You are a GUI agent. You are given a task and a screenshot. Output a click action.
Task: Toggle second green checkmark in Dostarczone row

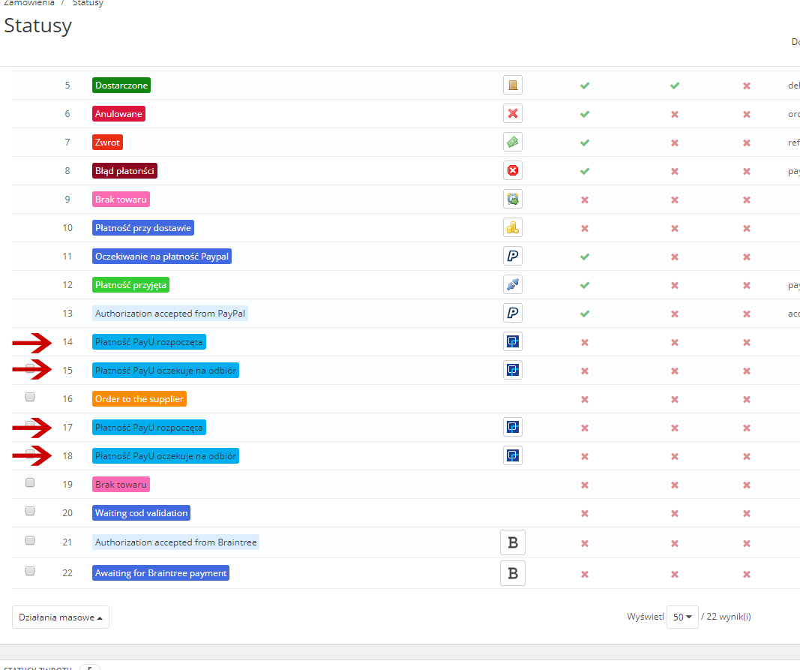[675, 86]
